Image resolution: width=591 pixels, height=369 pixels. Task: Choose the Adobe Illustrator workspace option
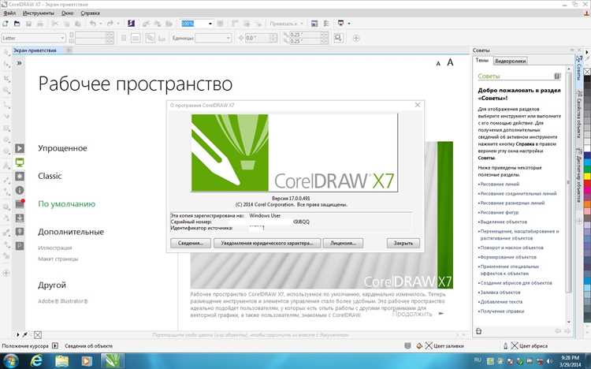click(x=63, y=301)
